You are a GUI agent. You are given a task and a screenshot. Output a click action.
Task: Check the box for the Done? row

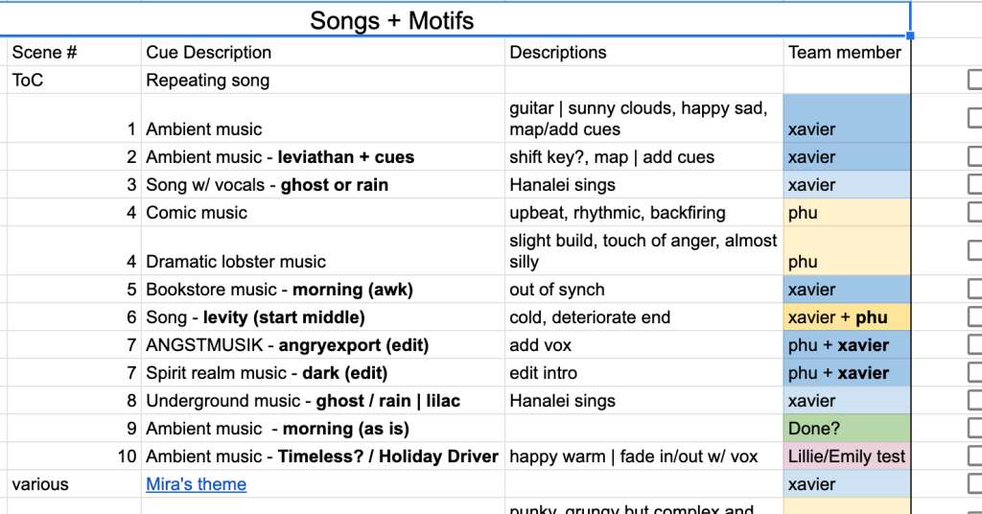[975, 429]
